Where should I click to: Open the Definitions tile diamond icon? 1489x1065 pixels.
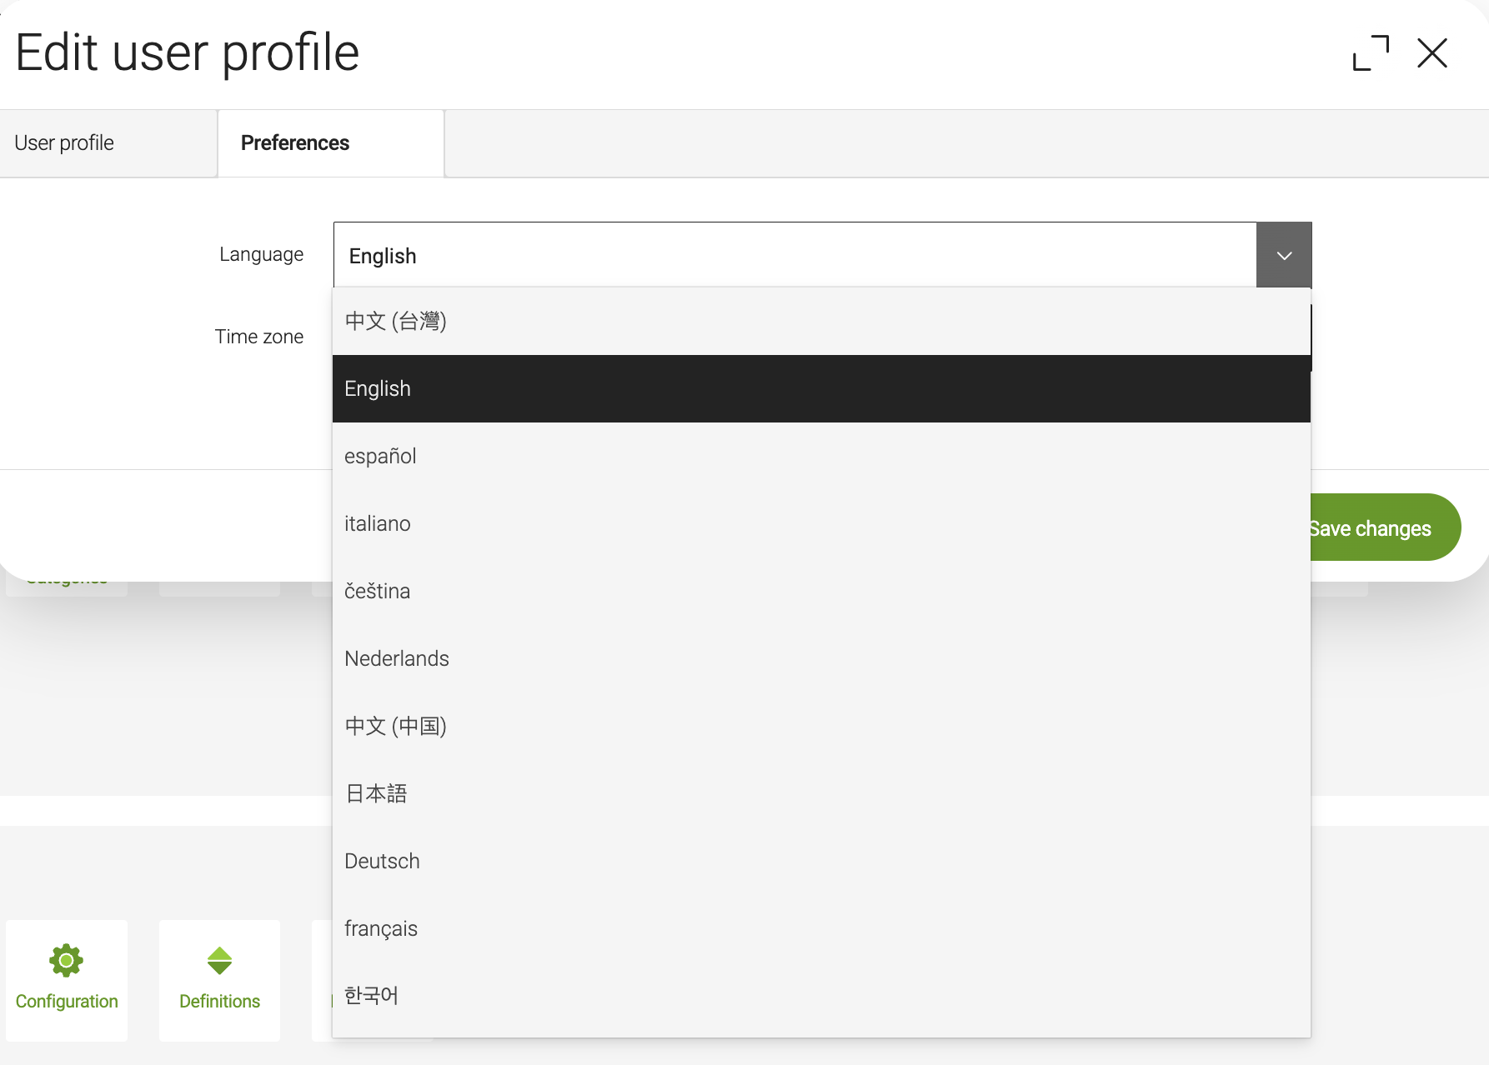[x=219, y=960]
